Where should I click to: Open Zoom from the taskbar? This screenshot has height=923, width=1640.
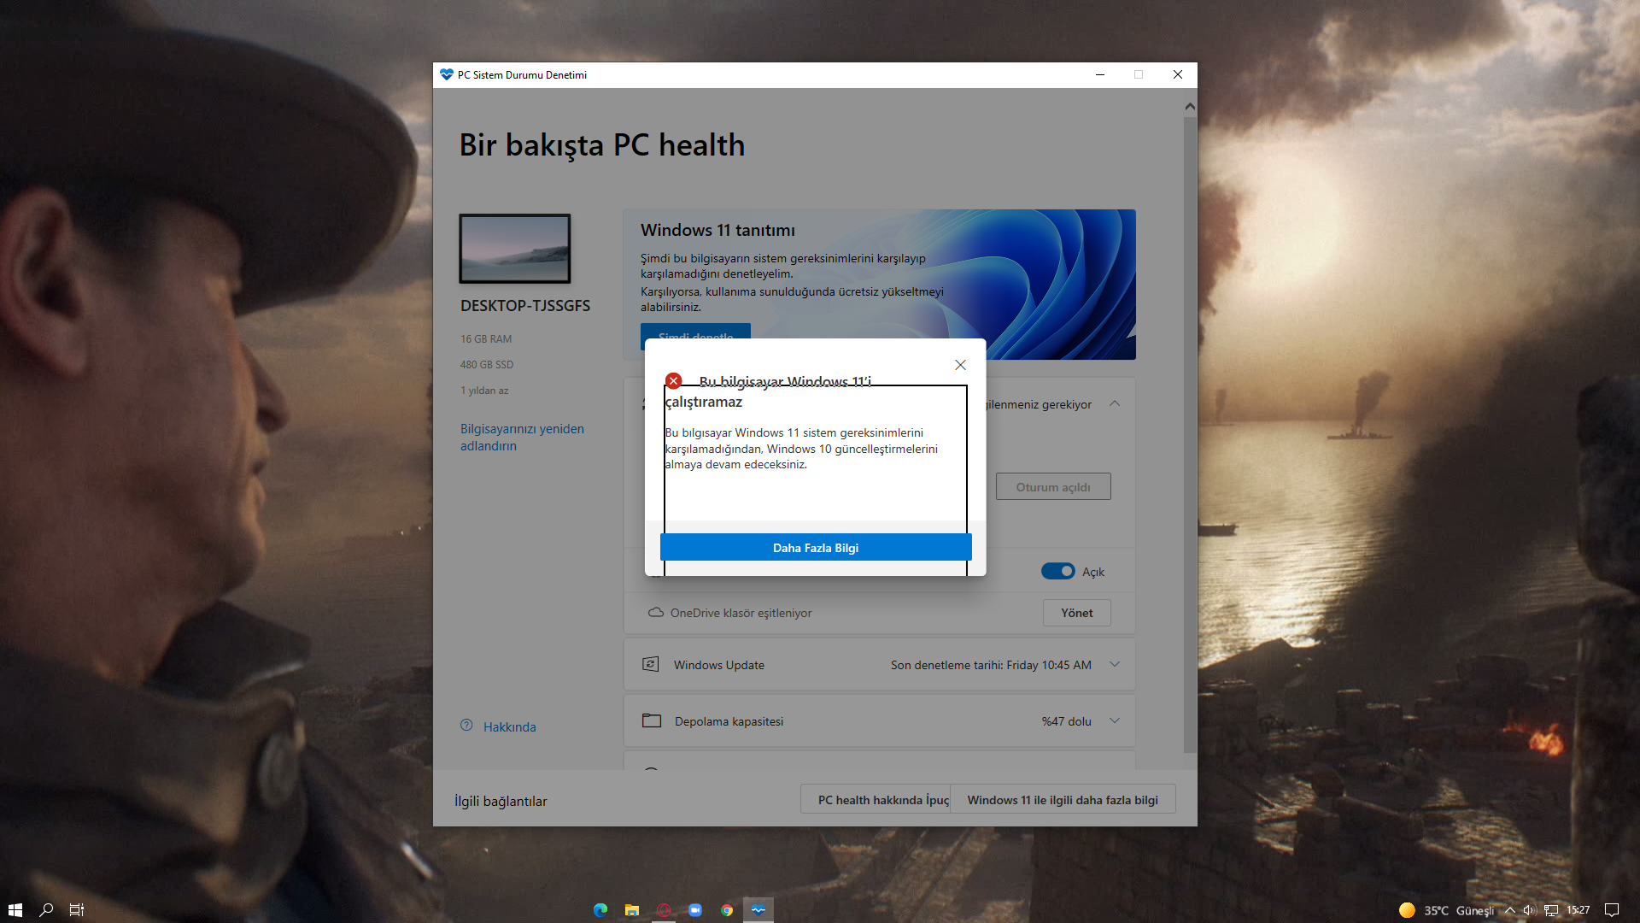pos(695,910)
